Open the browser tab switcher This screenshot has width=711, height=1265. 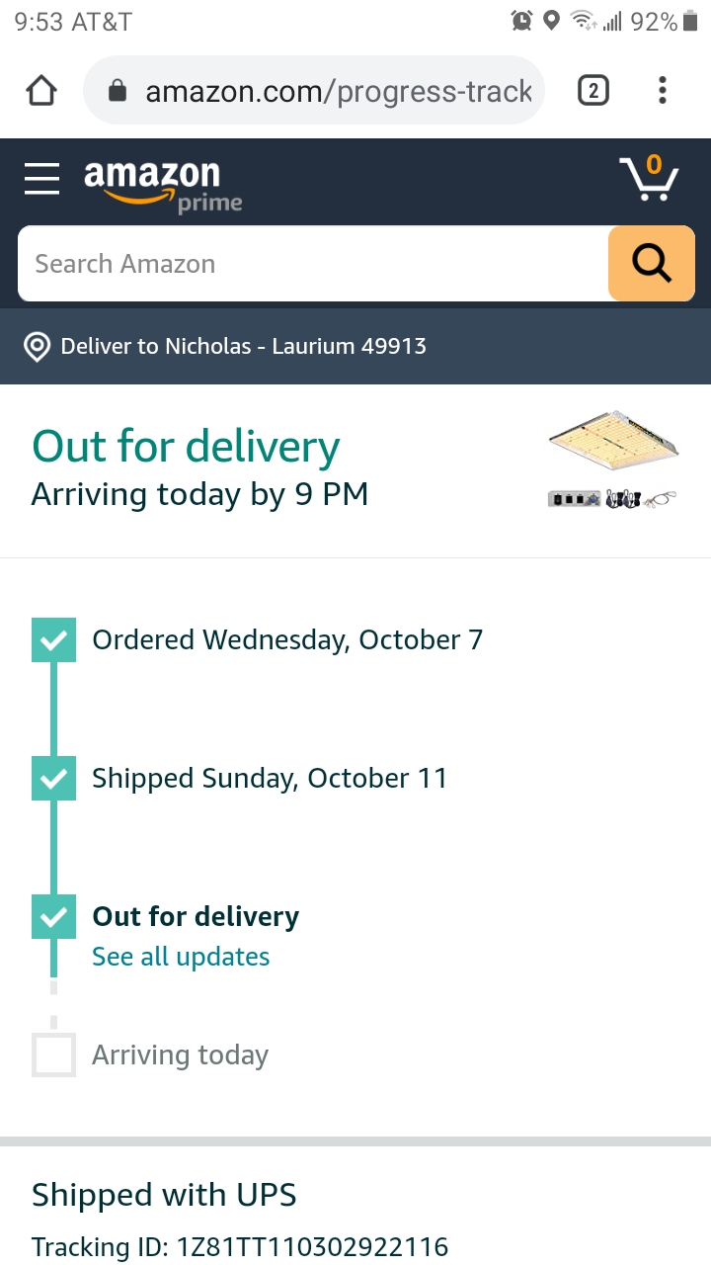pos(592,91)
